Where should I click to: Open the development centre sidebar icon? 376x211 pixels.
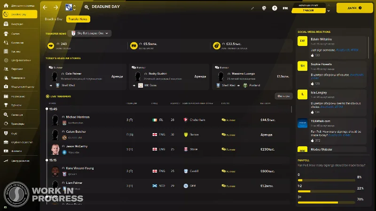tap(6, 161)
